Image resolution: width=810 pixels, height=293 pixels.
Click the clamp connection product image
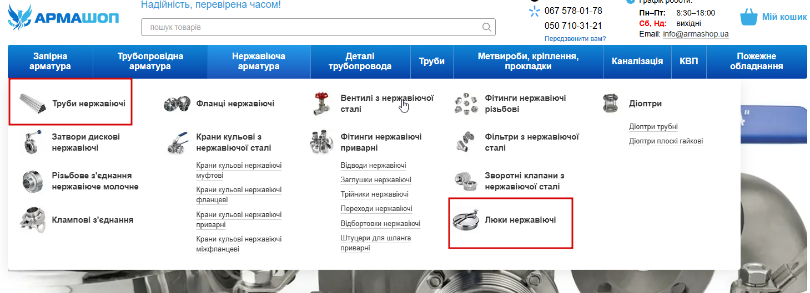[x=33, y=220]
